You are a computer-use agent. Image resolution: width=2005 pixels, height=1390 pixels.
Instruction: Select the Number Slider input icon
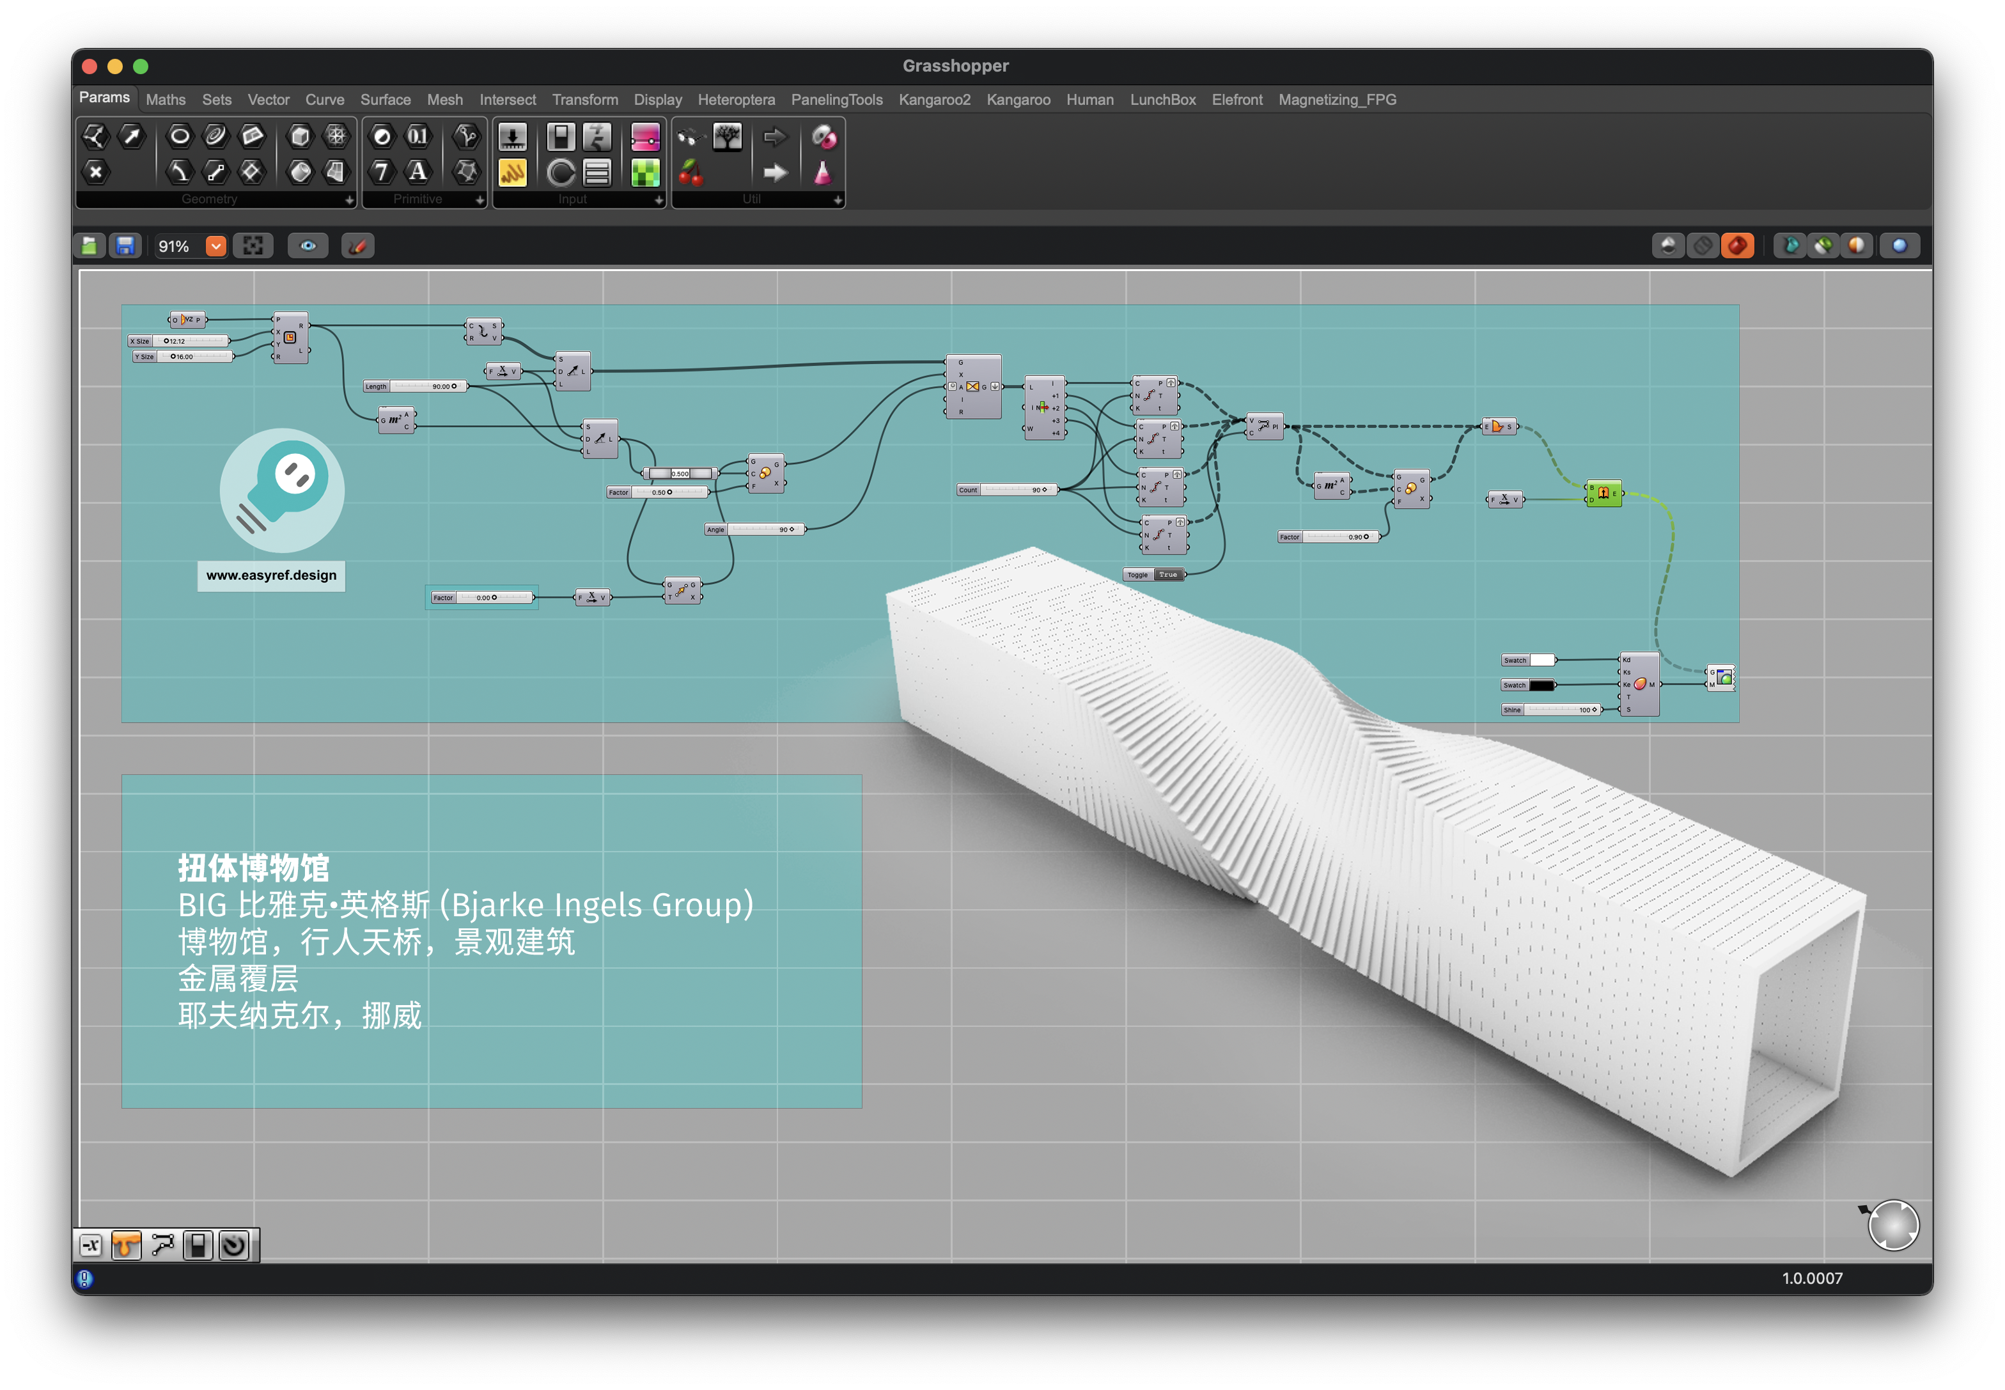coord(512,137)
